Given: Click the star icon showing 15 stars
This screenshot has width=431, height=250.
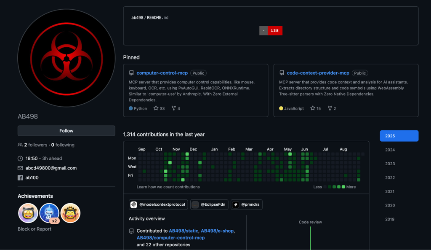Looking at the screenshot, I should 313,108.
